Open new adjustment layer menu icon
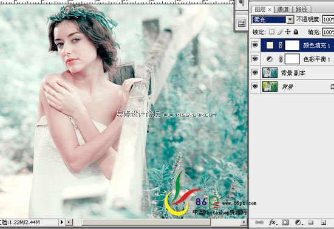The height and width of the screenshot is (229, 334). point(298,222)
